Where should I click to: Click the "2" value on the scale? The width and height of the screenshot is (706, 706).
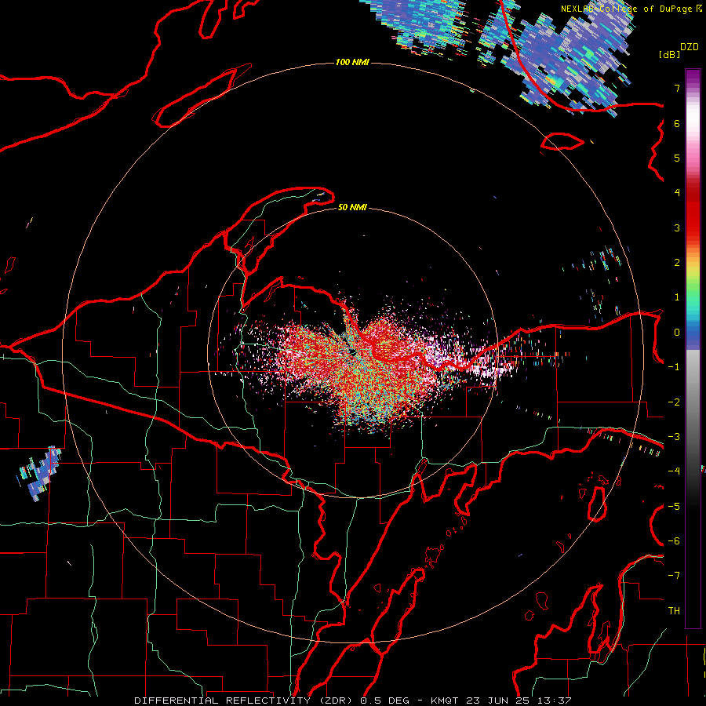(677, 263)
